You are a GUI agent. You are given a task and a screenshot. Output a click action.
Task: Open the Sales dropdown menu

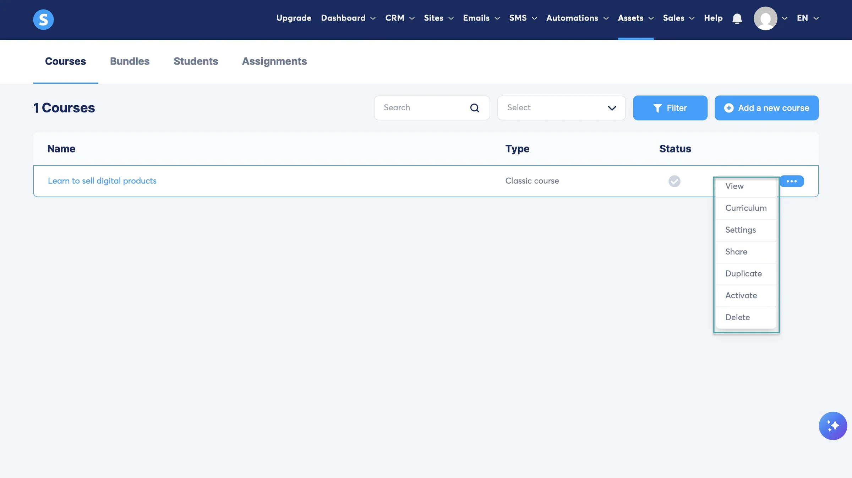point(678,18)
